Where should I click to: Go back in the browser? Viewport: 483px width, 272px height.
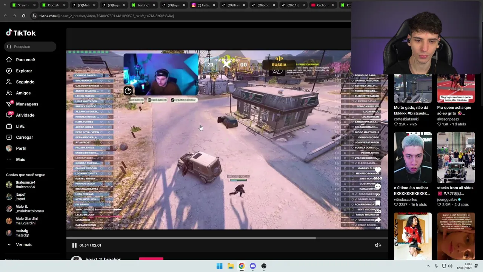click(x=5, y=16)
